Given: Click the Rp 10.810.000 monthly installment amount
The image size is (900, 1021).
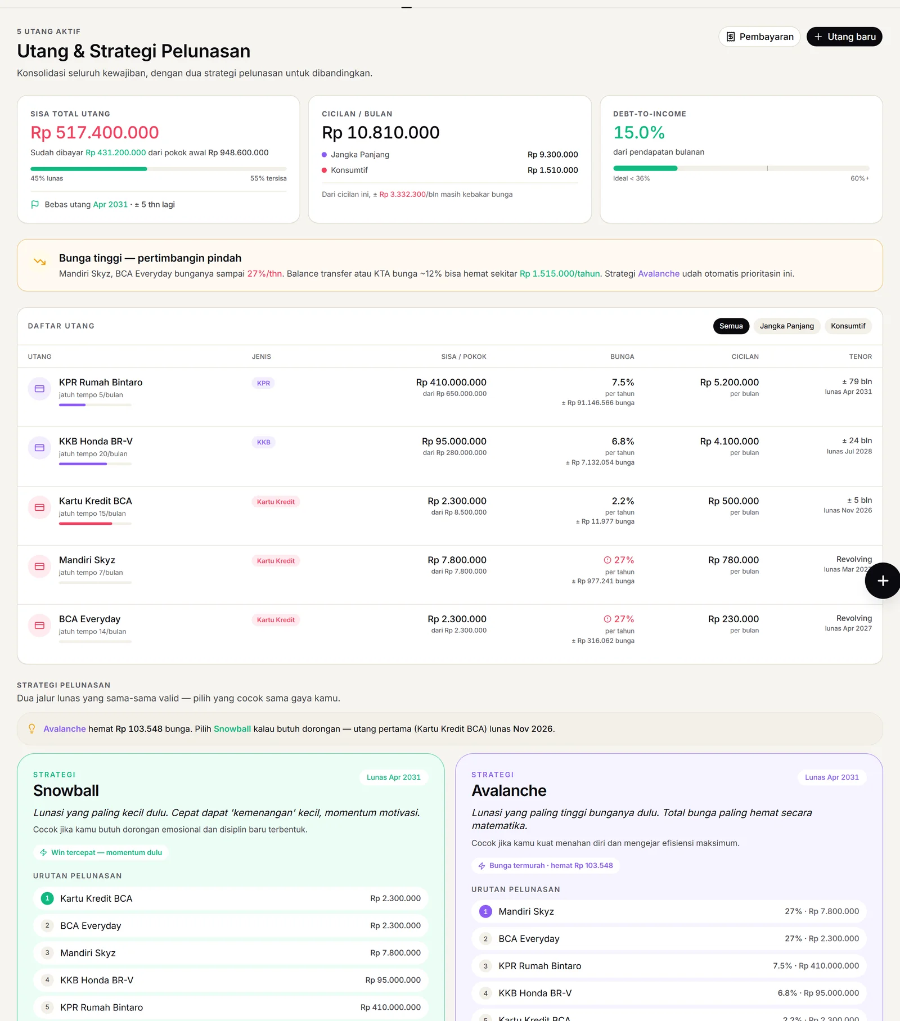Looking at the screenshot, I should (x=381, y=133).
